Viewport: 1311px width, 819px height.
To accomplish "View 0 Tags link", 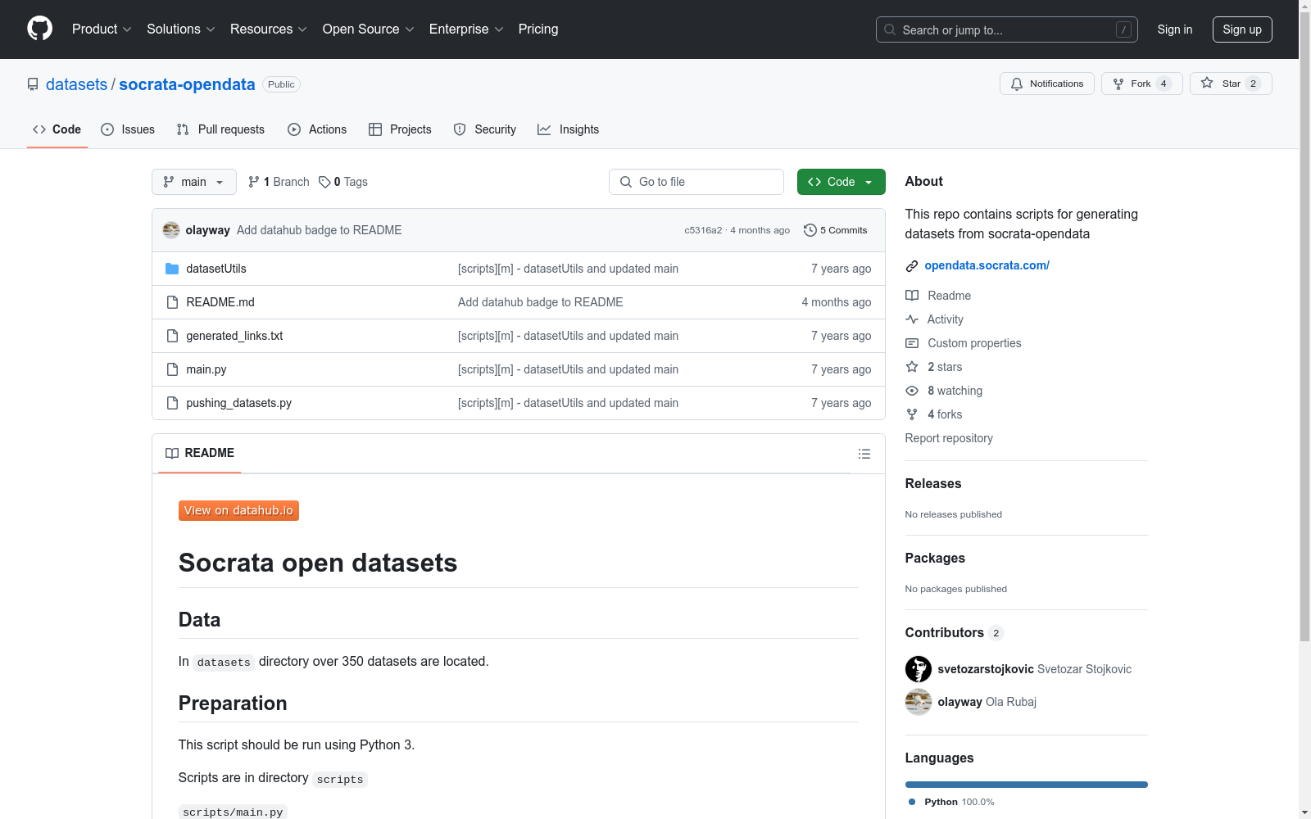I will point(343,182).
